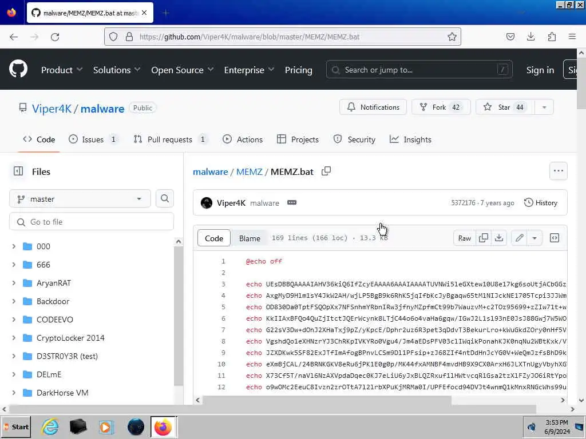Image resolution: width=586 pixels, height=439 pixels.
Task: Open the Windows Start menu
Action: coord(17,426)
